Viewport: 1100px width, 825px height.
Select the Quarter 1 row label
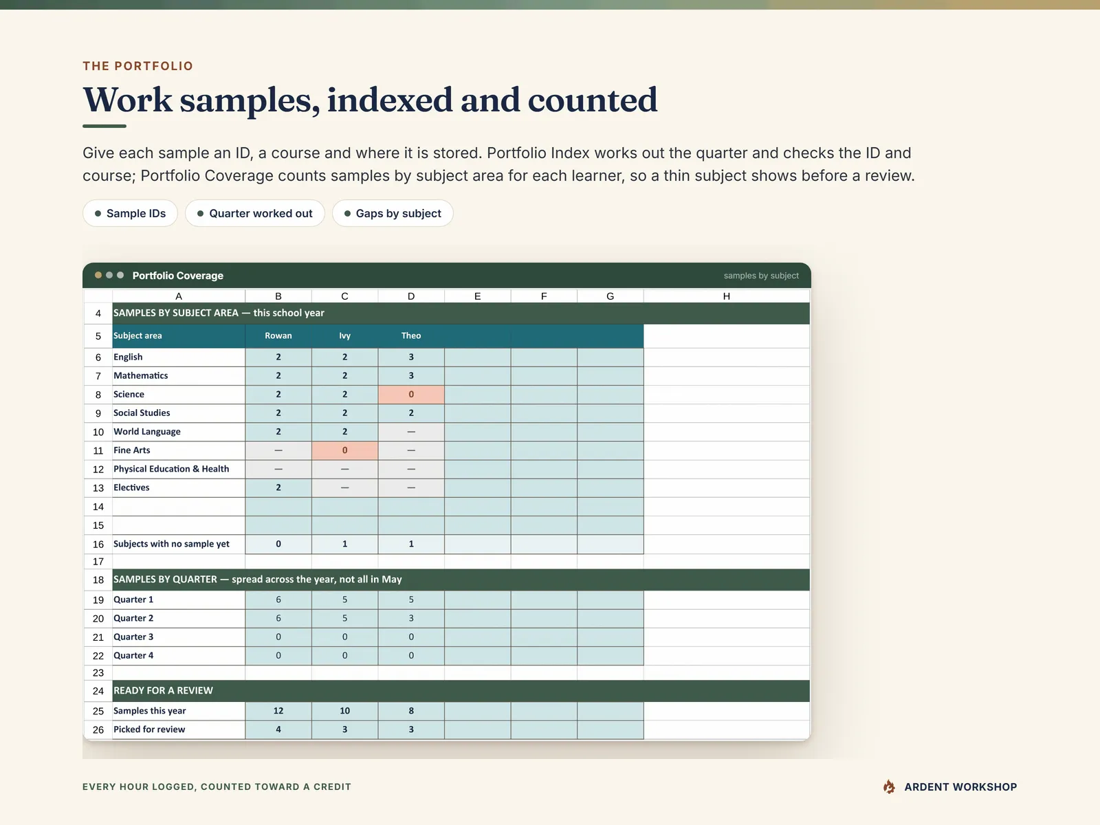[x=179, y=600]
